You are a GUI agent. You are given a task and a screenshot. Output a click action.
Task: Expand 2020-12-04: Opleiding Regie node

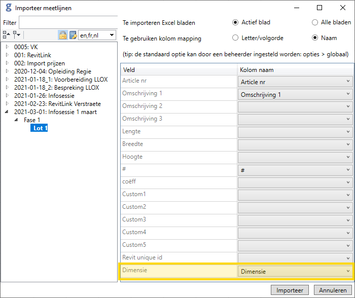pyautogui.click(x=7, y=71)
